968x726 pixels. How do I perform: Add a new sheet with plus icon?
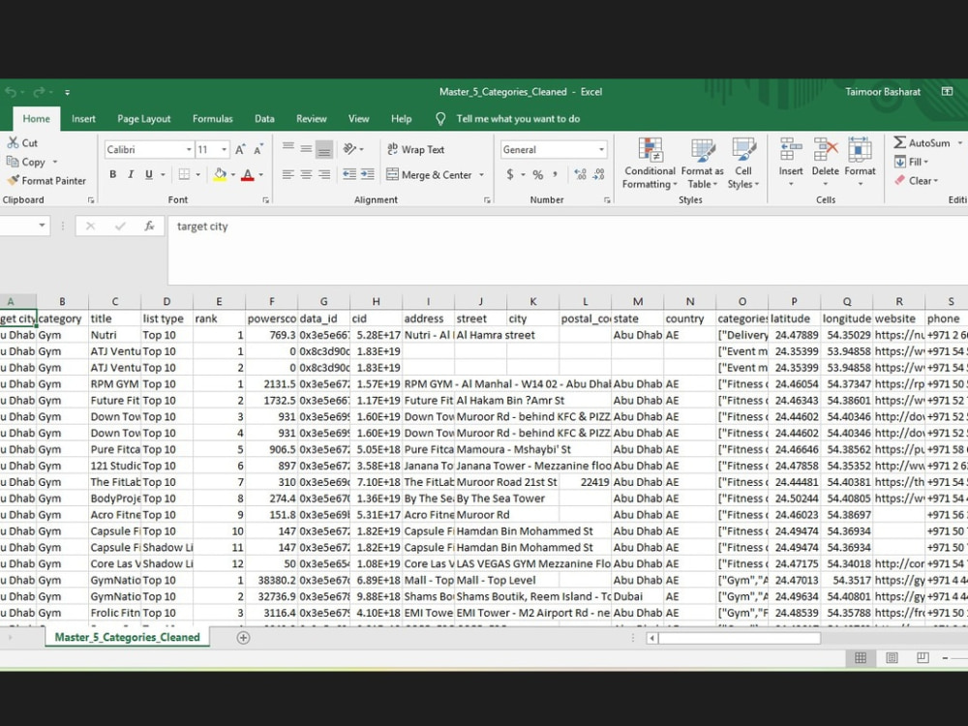click(243, 638)
